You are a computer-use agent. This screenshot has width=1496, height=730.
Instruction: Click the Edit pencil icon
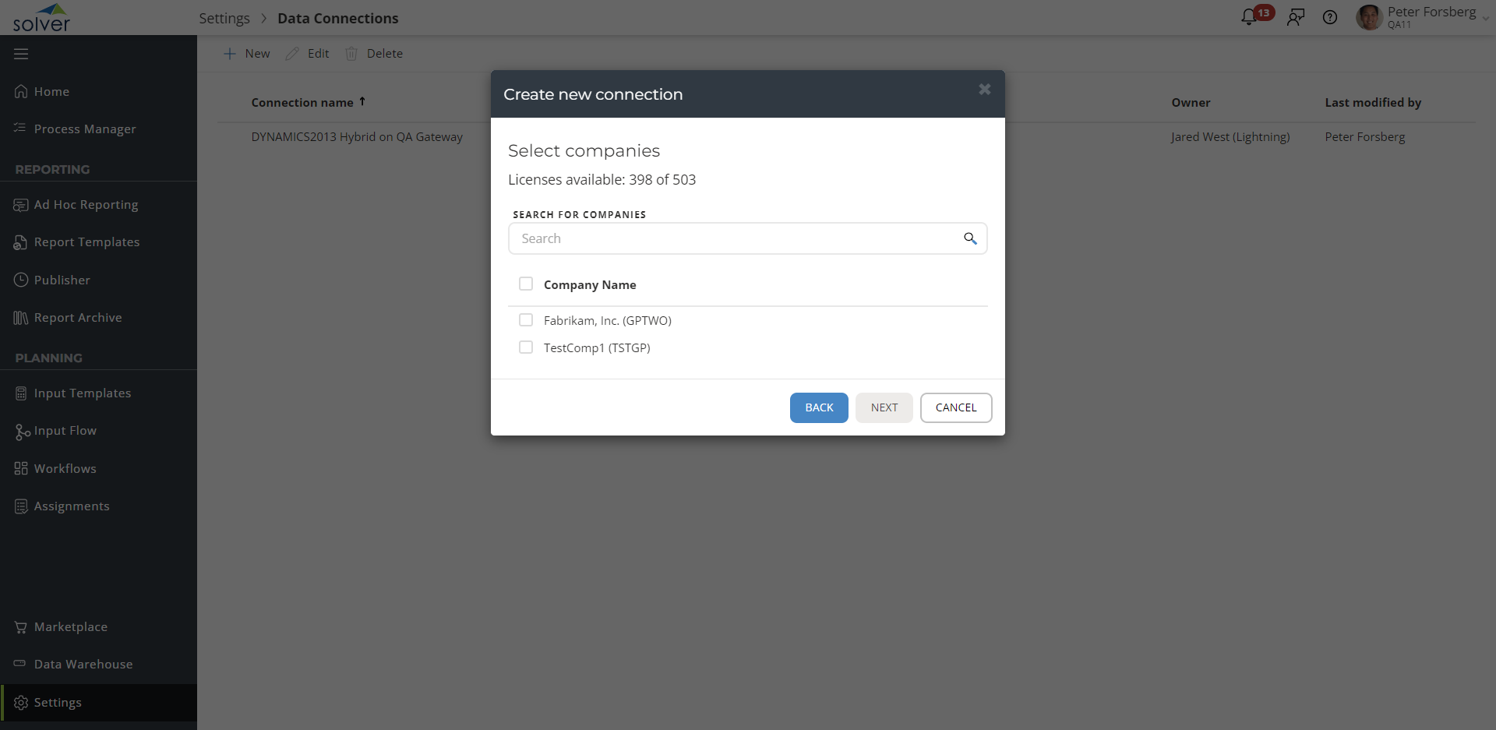(292, 54)
